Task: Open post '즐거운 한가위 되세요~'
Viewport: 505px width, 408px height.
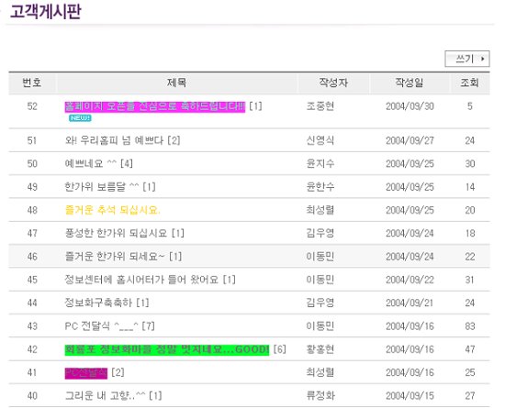Action: [x=115, y=256]
